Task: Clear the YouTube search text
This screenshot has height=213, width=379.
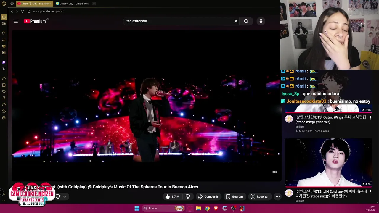Action: (x=236, y=21)
